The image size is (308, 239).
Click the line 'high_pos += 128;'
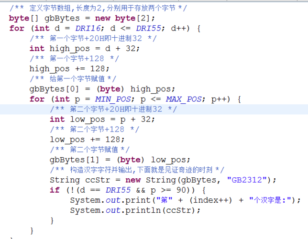[x=69, y=69]
